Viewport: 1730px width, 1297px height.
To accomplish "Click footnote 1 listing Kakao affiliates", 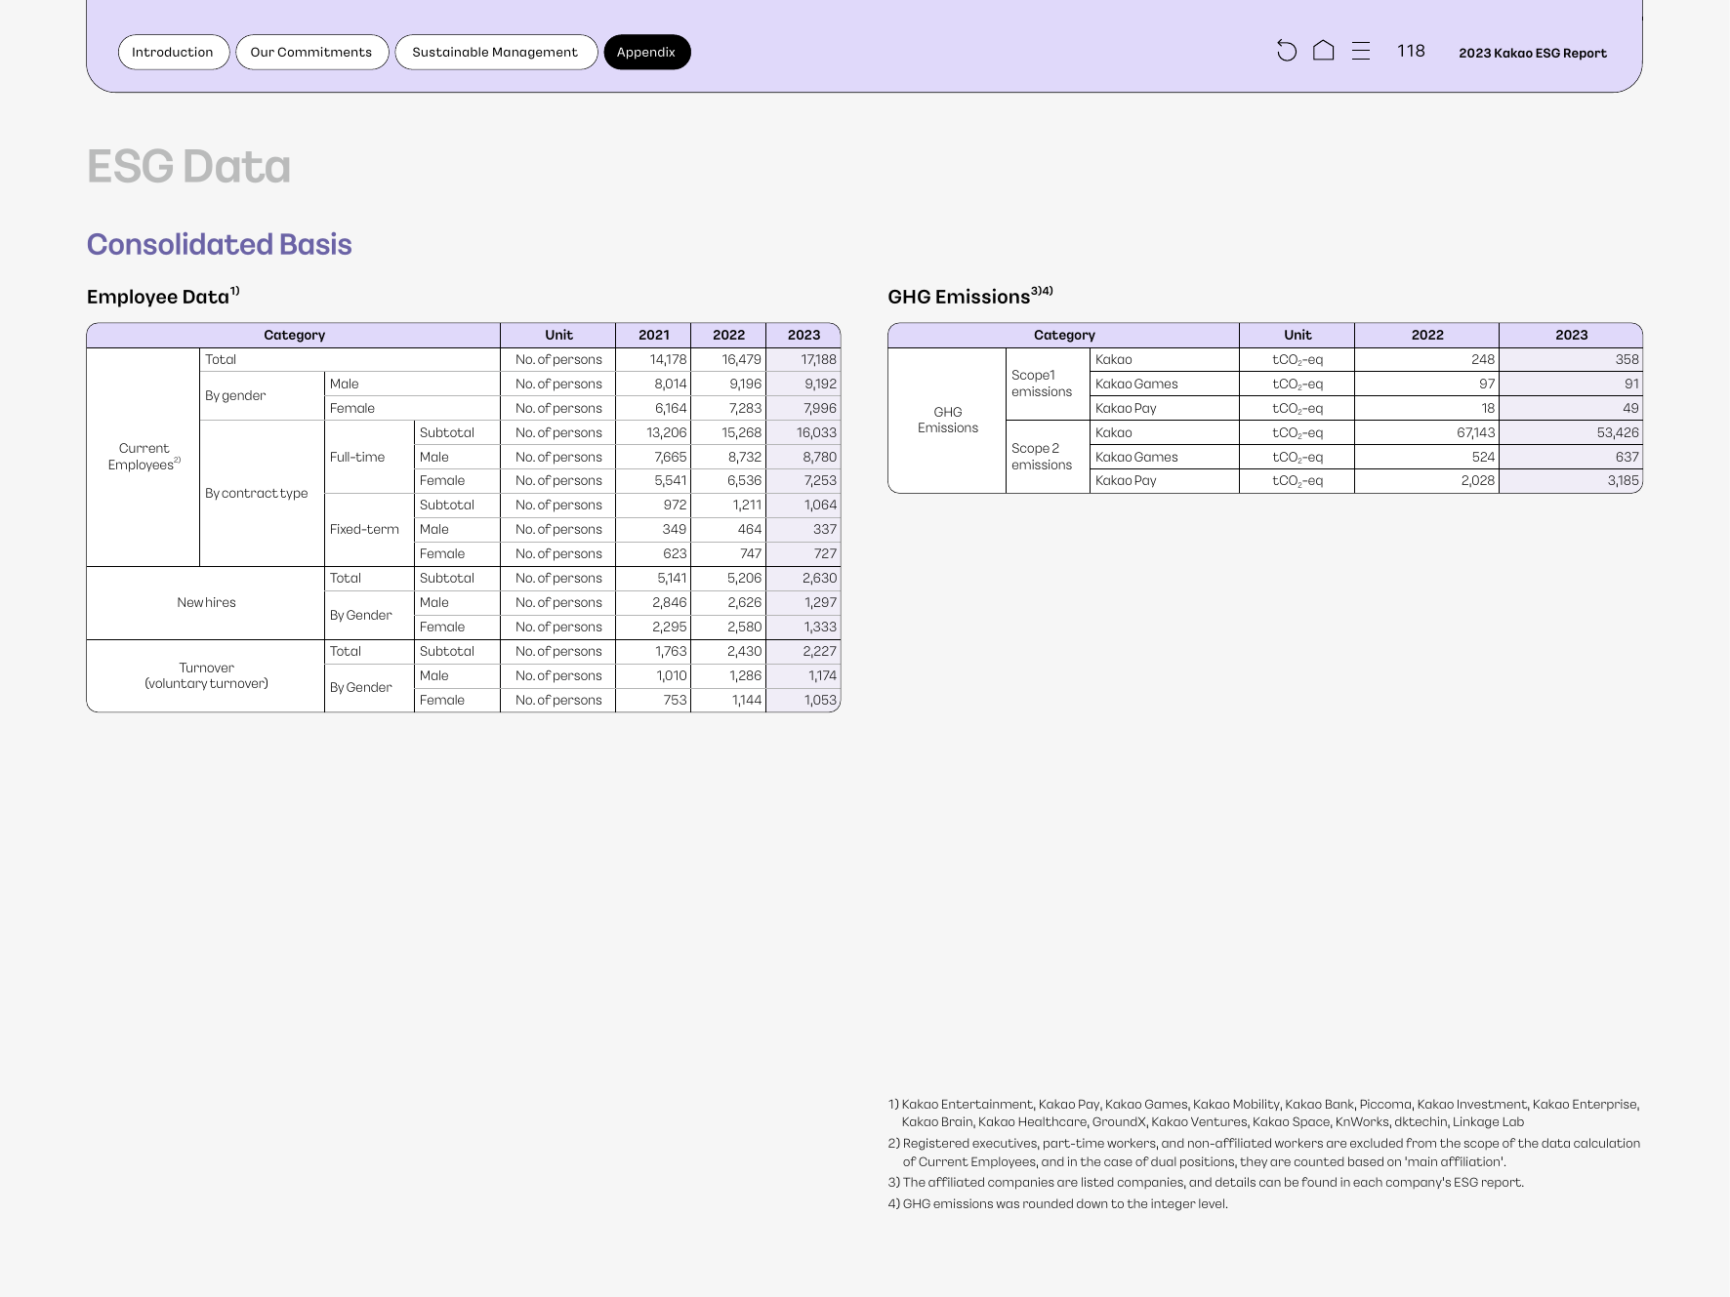I will [x=1263, y=1113].
